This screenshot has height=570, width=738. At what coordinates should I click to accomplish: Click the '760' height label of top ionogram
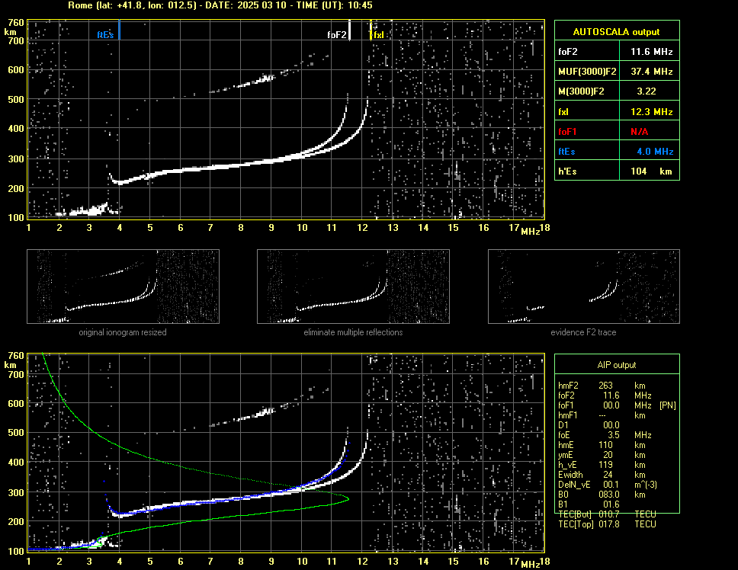click(x=16, y=23)
